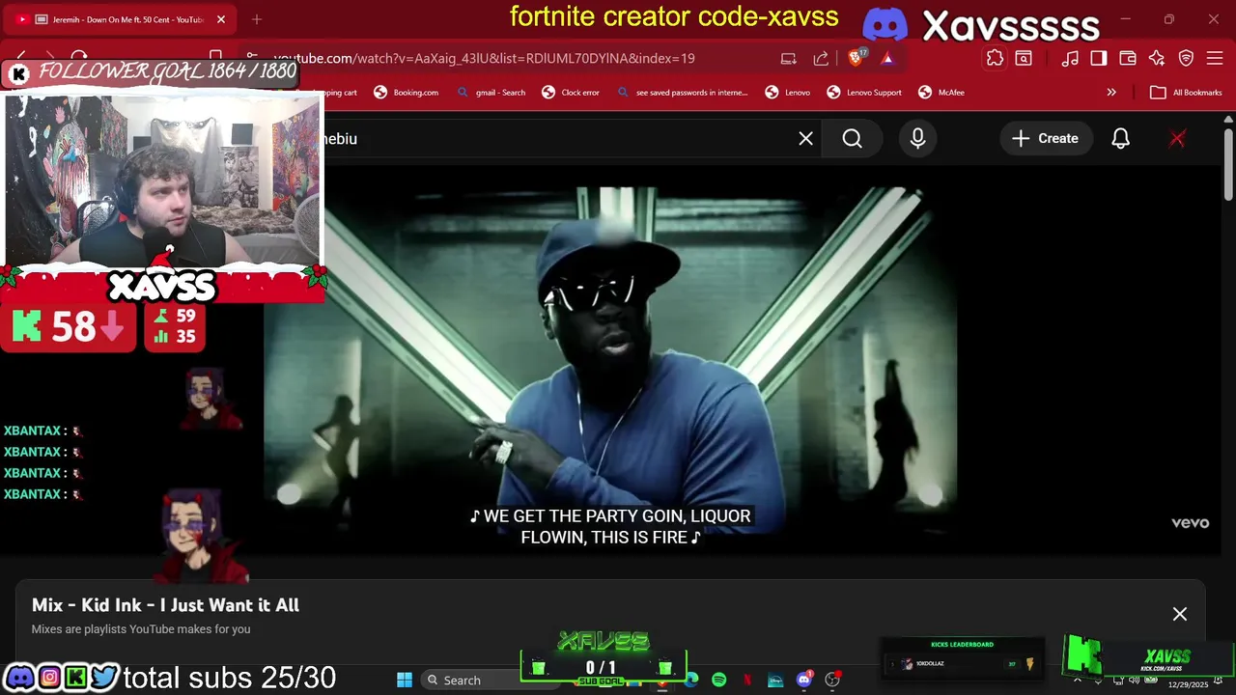Open the Booking.com bookmark
Viewport: 1236px width, 695px height.
click(406, 93)
